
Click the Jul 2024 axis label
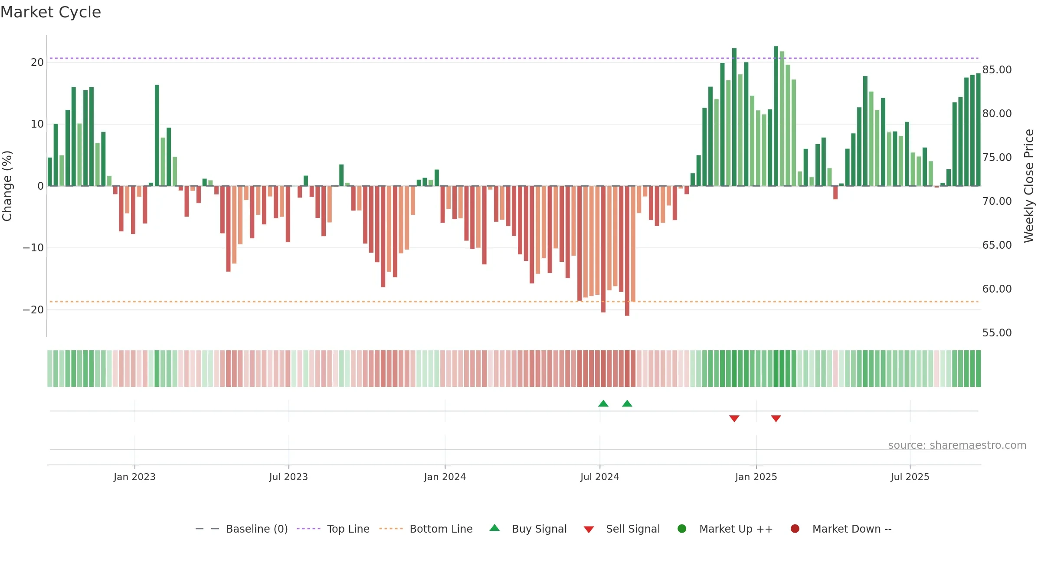click(x=600, y=477)
